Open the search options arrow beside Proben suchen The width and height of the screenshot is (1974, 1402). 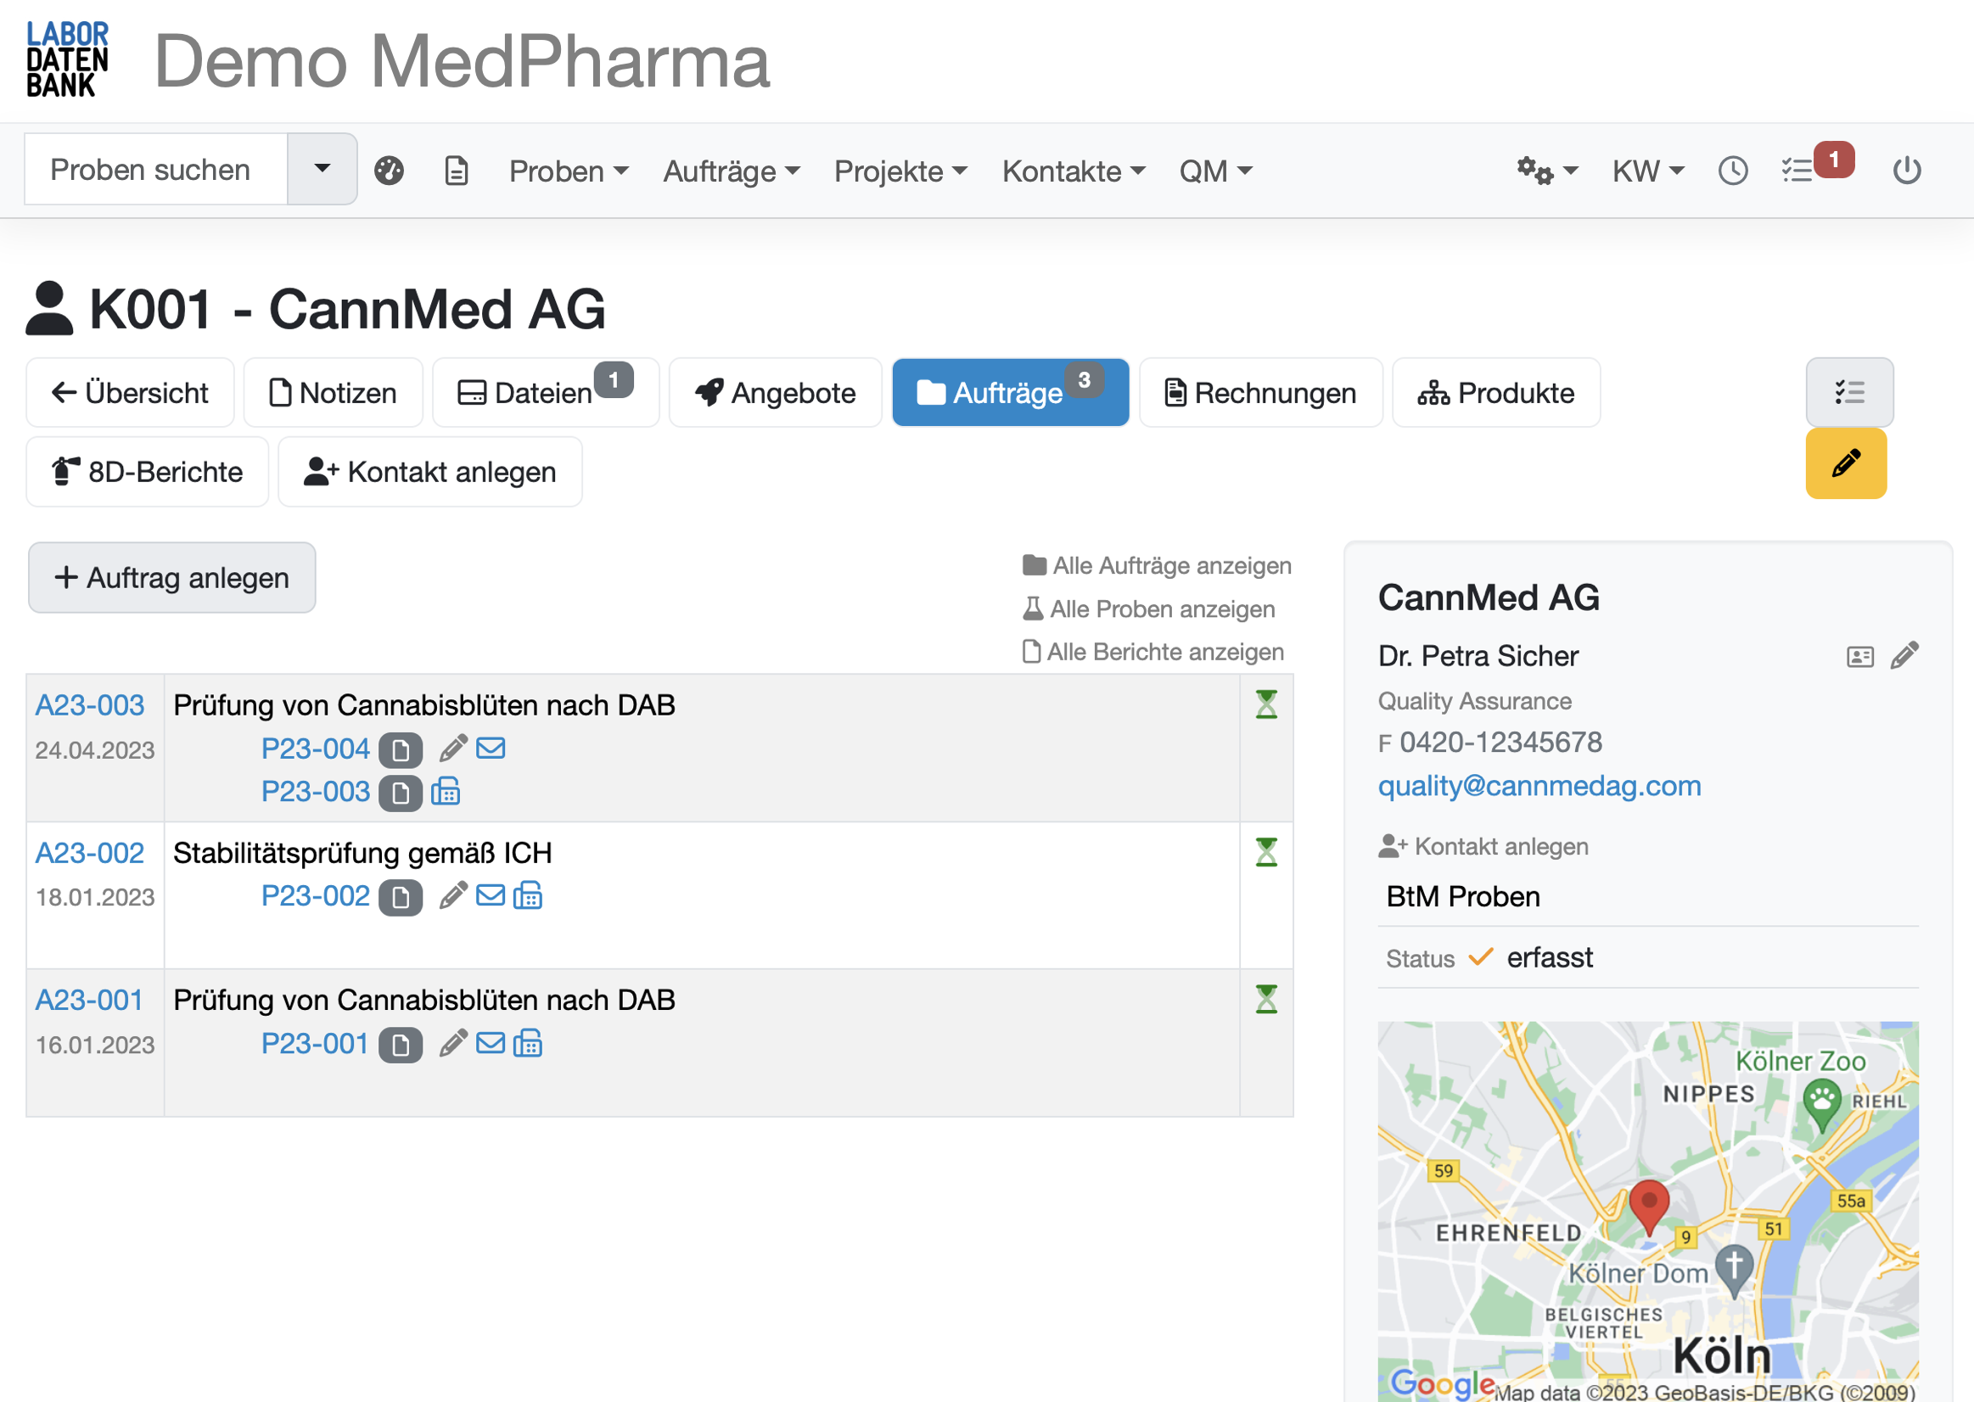tap(322, 168)
